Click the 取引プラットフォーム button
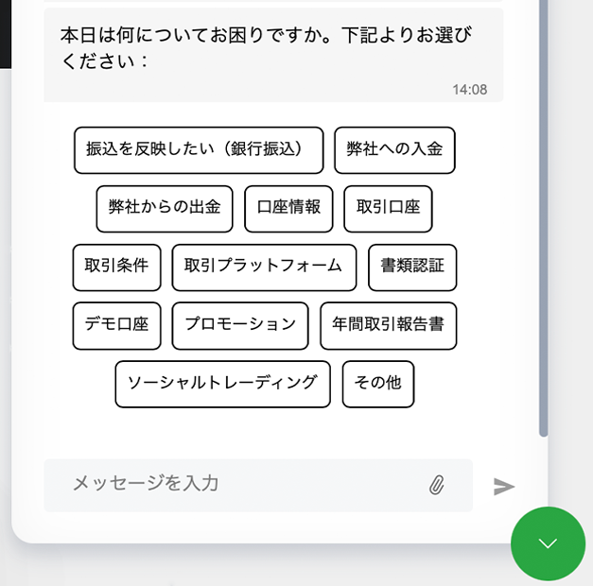 click(x=264, y=267)
